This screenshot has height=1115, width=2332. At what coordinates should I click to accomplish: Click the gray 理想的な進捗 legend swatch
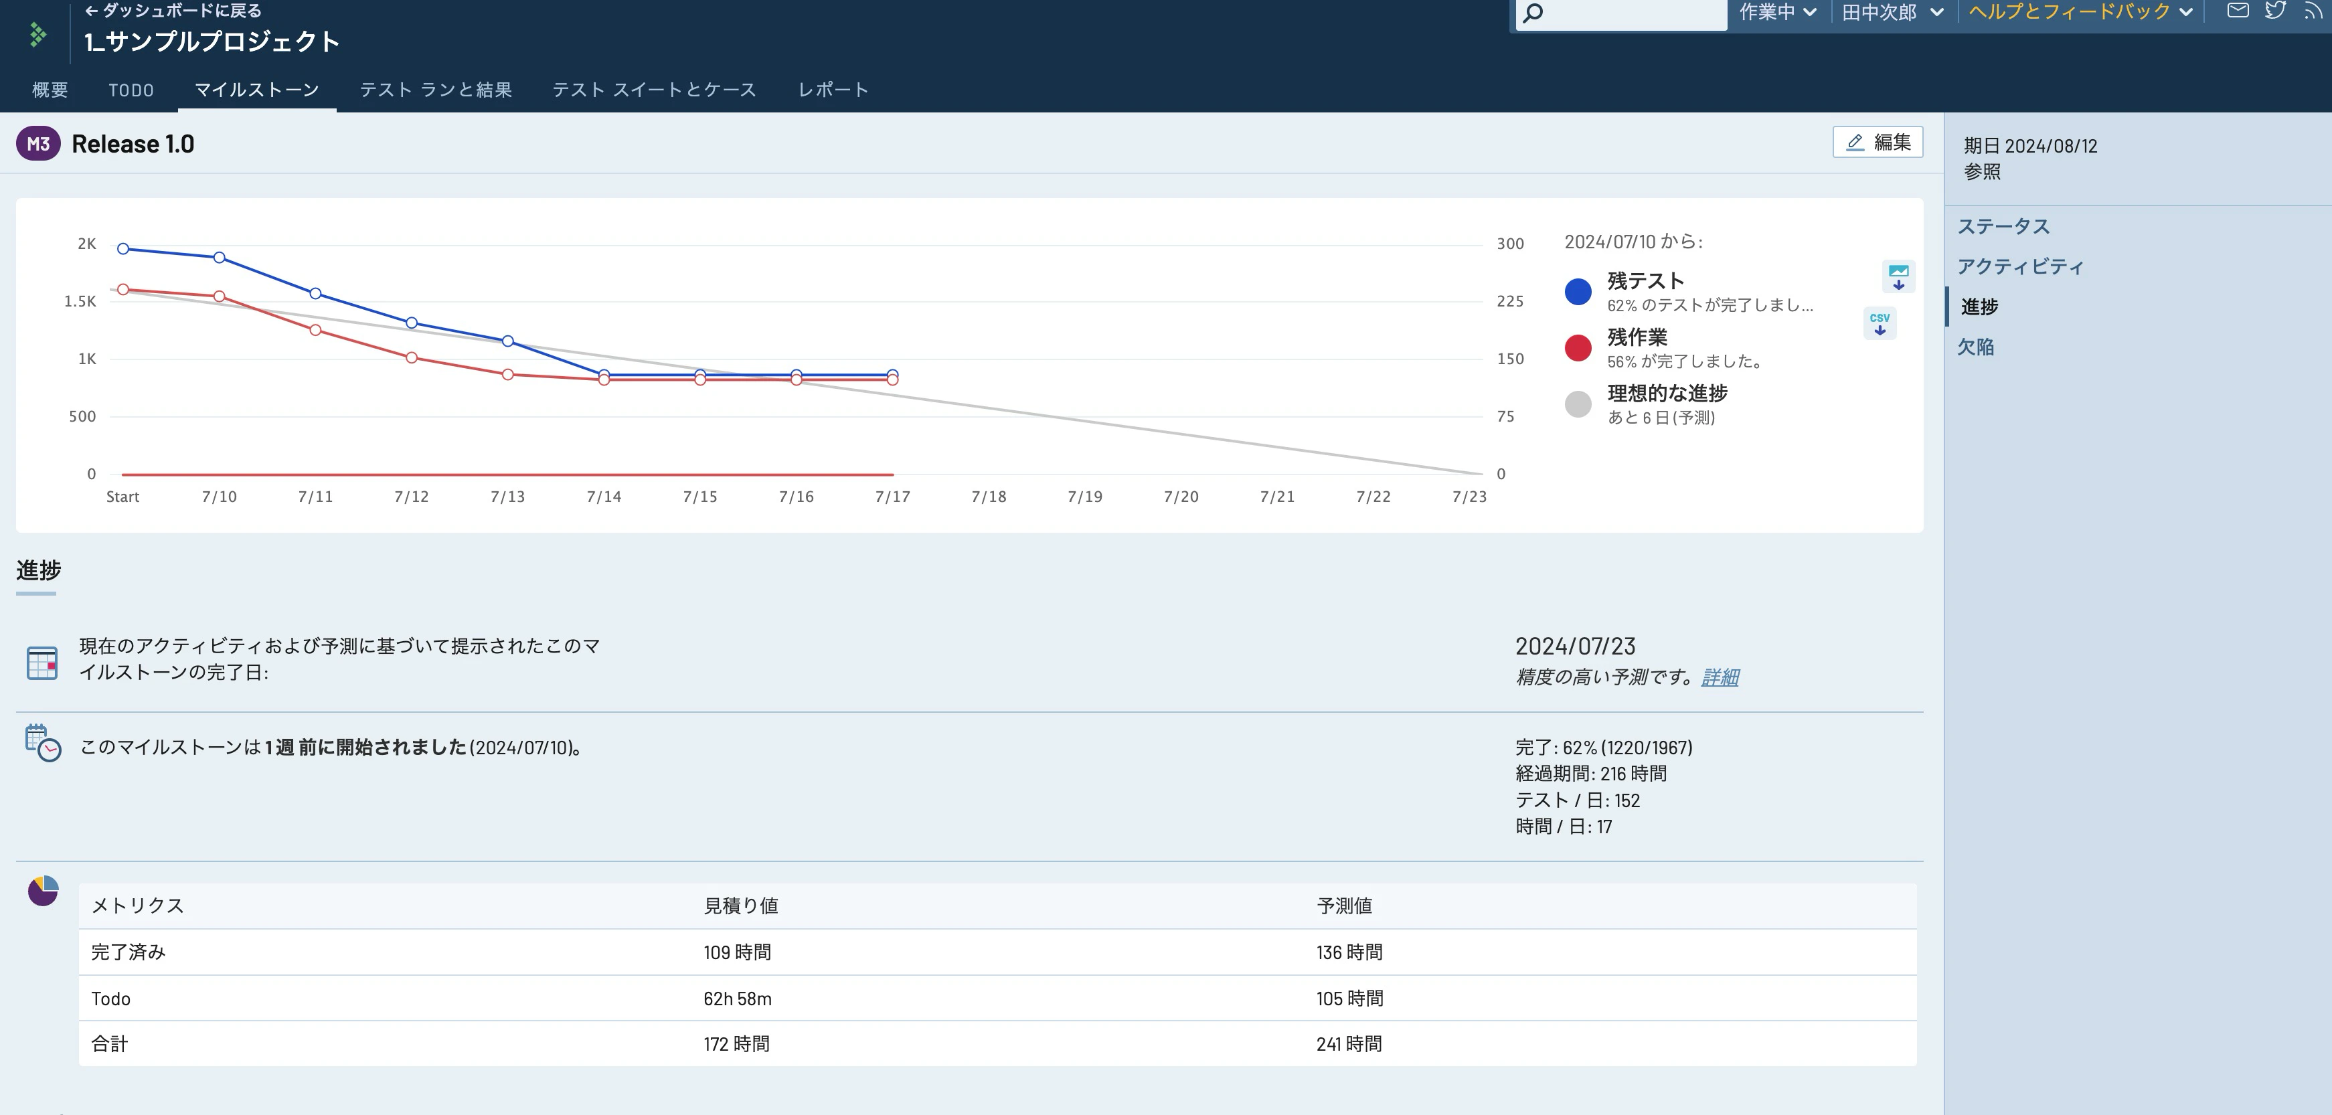[1578, 404]
